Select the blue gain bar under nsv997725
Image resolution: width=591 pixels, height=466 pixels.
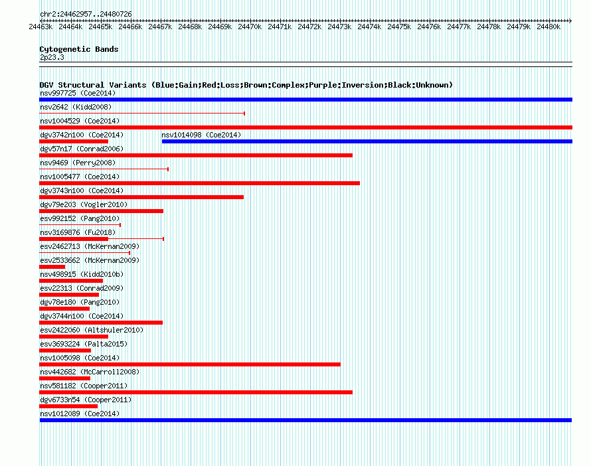(x=305, y=100)
